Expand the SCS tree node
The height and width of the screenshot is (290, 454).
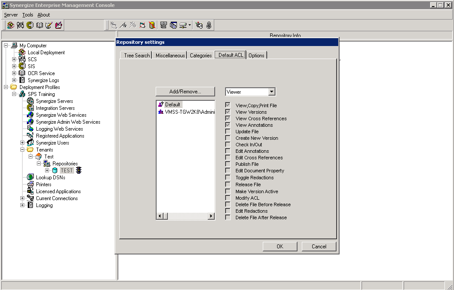14,59
